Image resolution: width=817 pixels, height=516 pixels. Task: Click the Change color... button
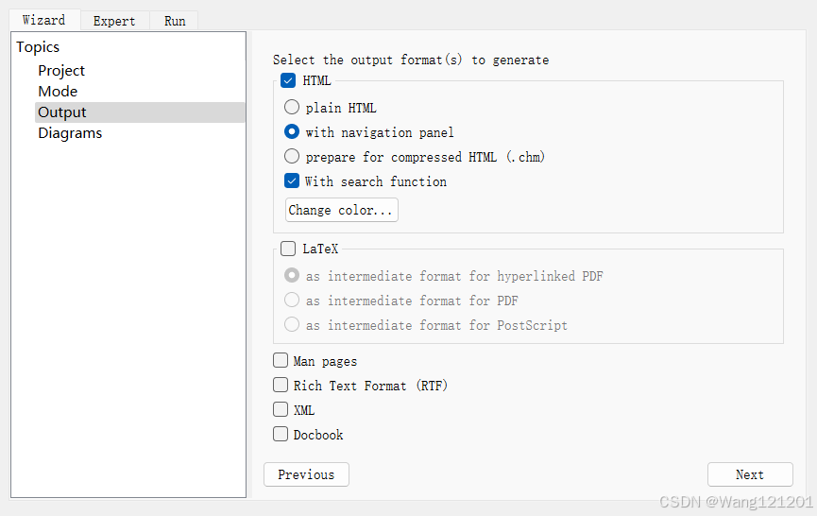pyautogui.click(x=341, y=210)
